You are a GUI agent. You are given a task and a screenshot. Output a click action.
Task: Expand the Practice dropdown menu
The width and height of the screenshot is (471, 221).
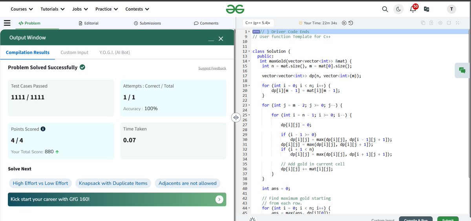point(106,9)
